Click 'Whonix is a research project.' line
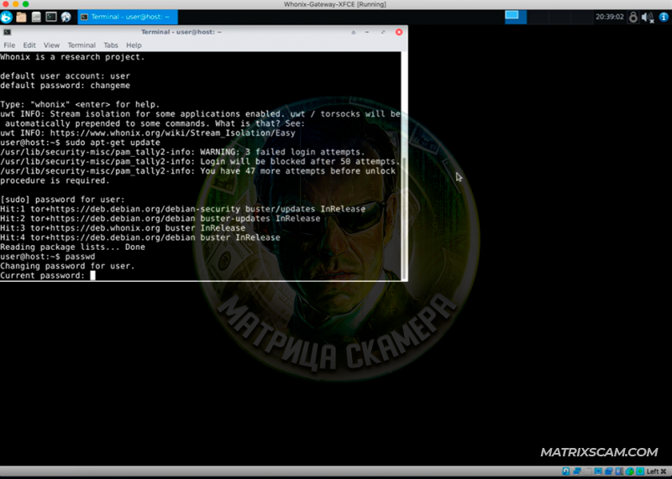672x479 pixels. 72,57
